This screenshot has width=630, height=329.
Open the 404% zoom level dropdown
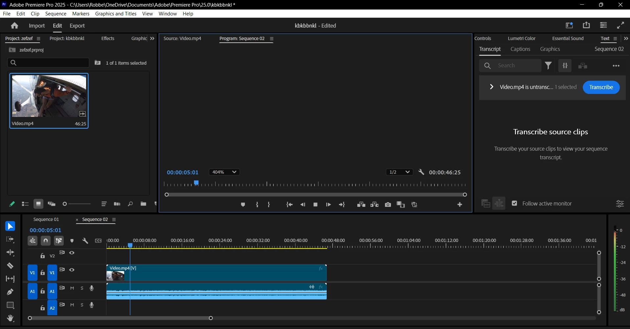click(x=224, y=172)
